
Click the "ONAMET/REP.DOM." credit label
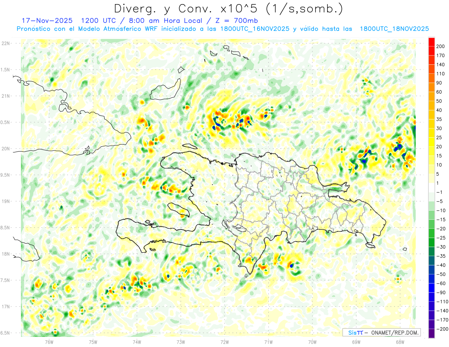click(395, 332)
